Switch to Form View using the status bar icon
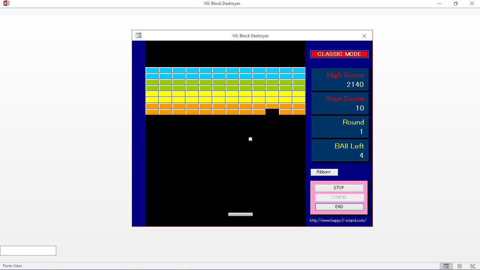Screen dimensions: 480x270 446,266
